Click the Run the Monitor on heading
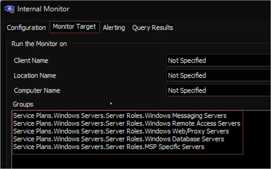 (x=39, y=44)
